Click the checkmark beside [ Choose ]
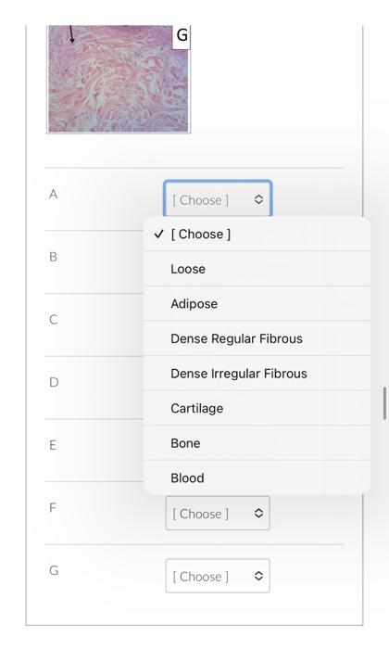 [159, 234]
